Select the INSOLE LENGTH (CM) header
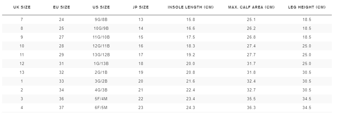Screen dimensions: 337x126 pos(191,7)
